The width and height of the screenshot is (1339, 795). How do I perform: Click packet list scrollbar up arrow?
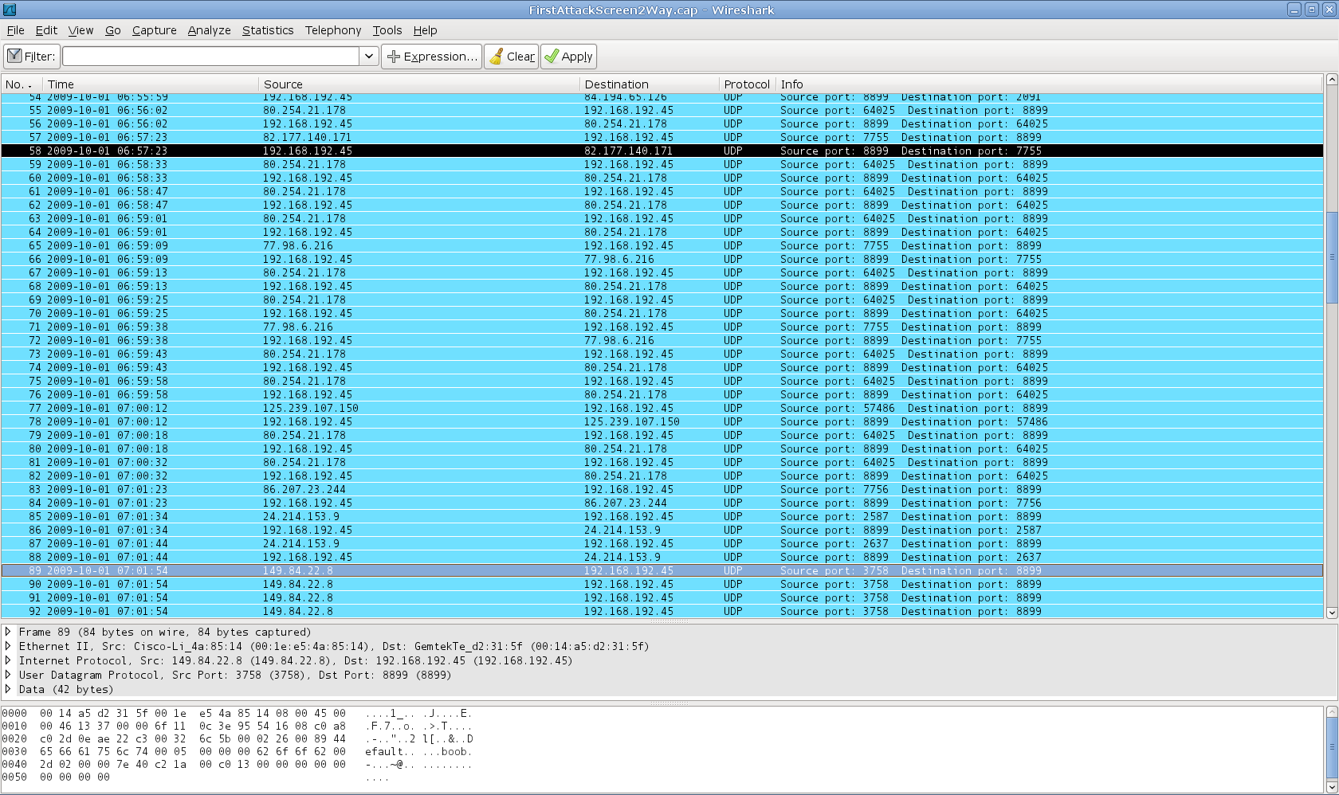click(x=1331, y=80)
